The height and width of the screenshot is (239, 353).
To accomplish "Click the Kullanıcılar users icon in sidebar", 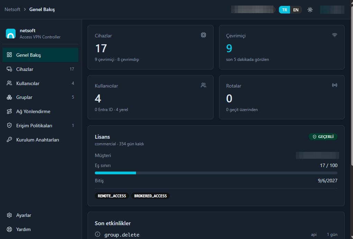I will pyautogui.click(x=9, y=83).
